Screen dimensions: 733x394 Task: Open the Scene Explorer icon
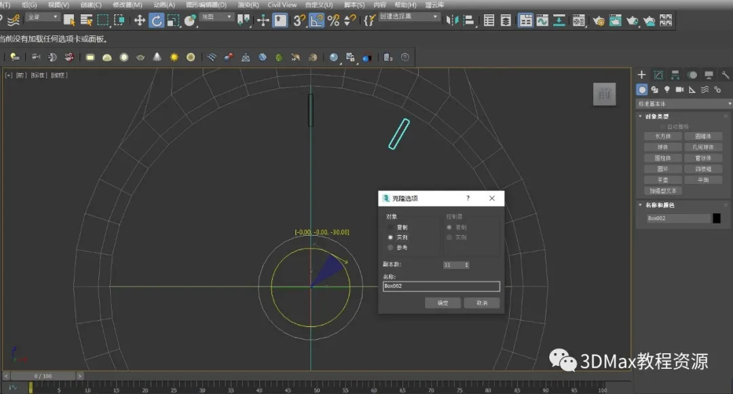[x=489, y=20]
